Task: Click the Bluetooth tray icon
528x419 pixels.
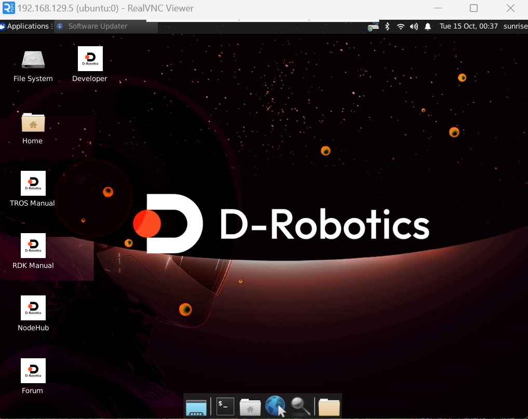Action: (x=387, y=26)
